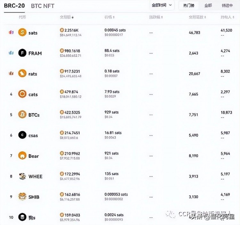The height and width of the screenshot is (225, 240).
Task: Select the 热门榜 filter toggle
Action: (x=189, y=5)
